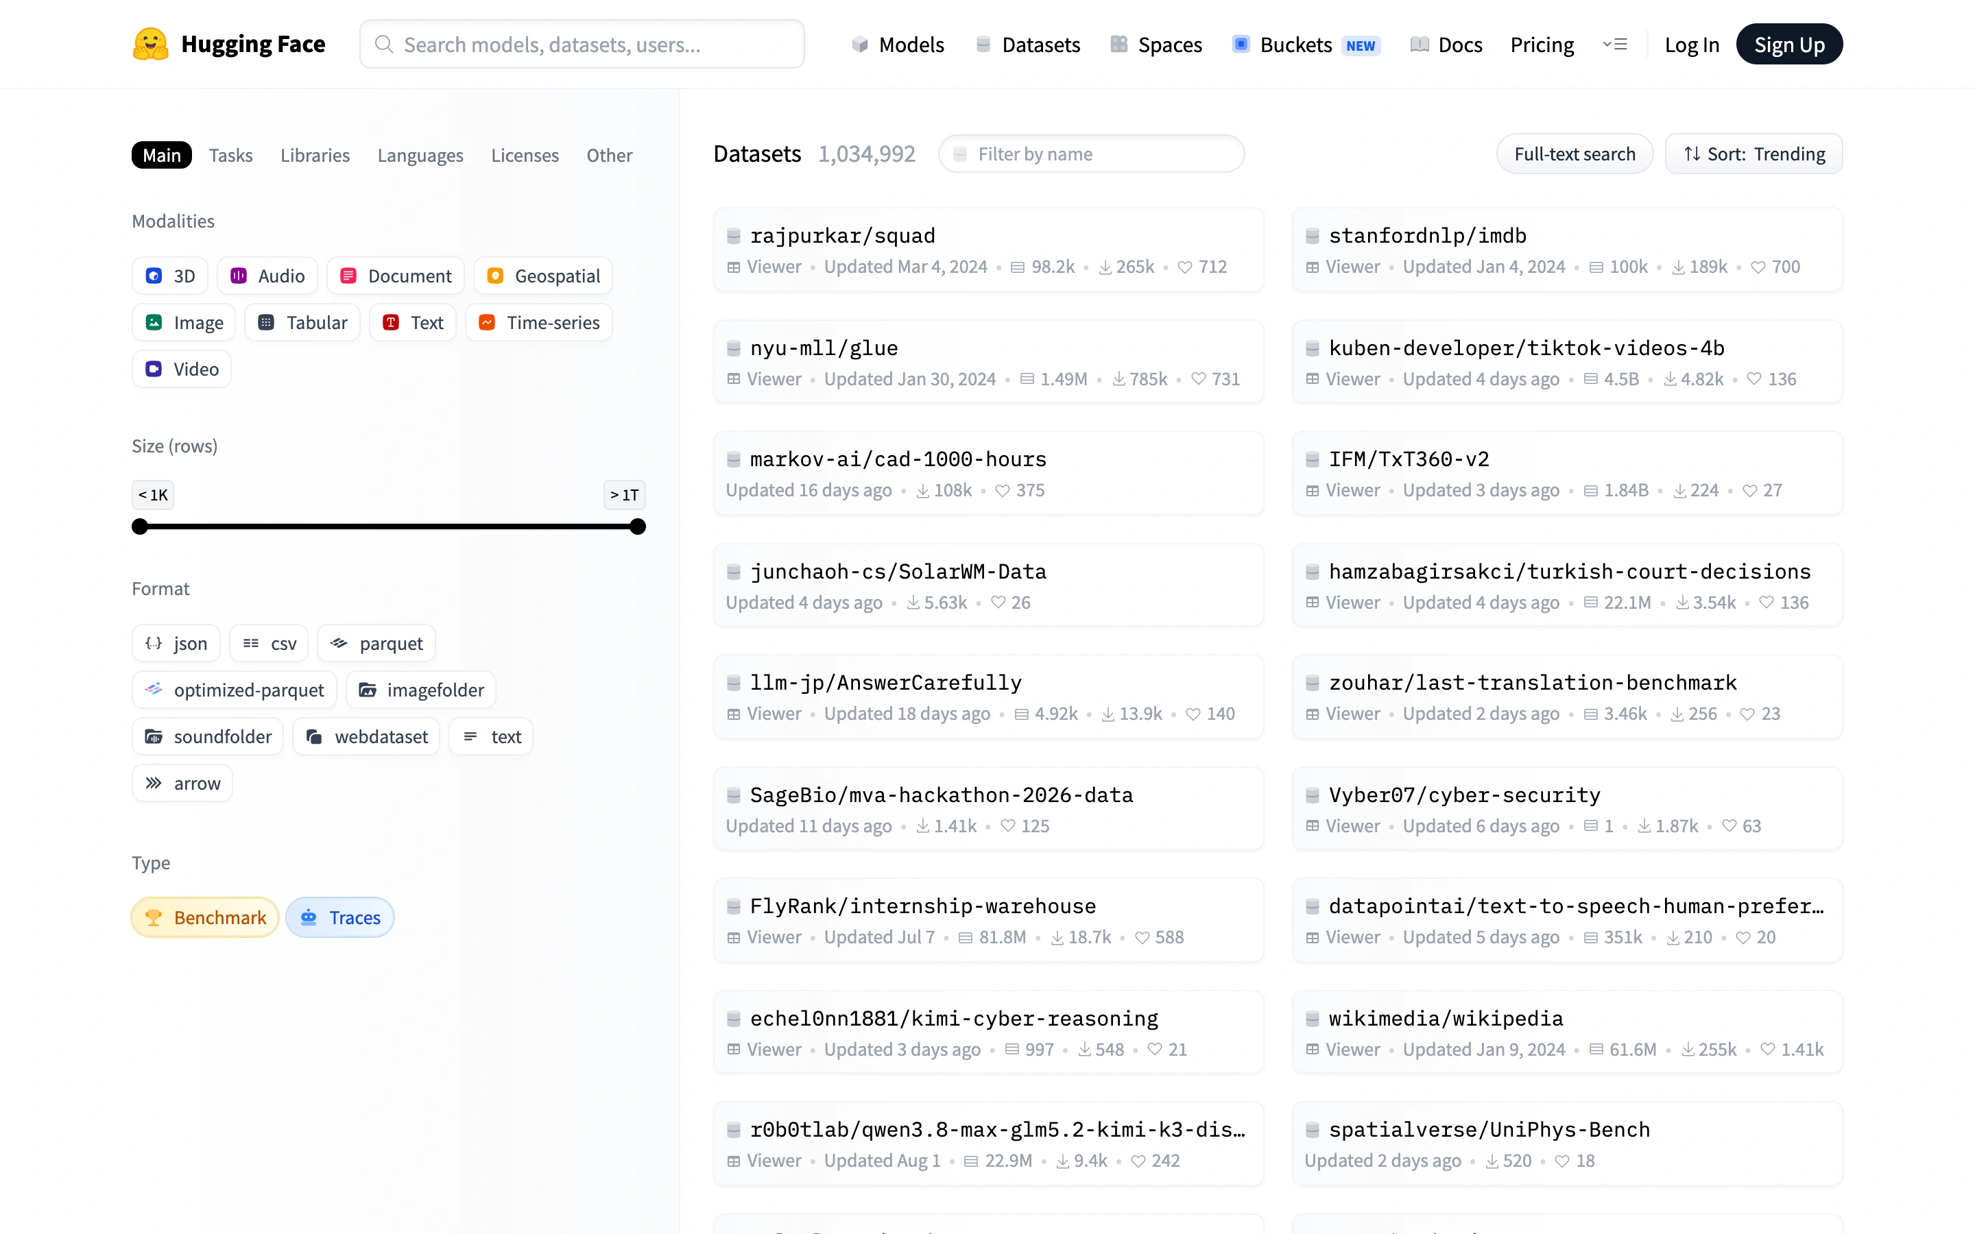Image resolution: width=1975 pixels, height=1234 pixels.
Task: Filter by Traces type
Action: pyautogui.click(x=339, y=917)
